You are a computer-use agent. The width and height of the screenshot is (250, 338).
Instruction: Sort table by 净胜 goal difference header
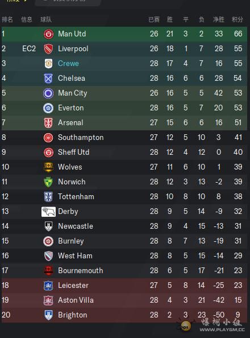tap(219, 19)
